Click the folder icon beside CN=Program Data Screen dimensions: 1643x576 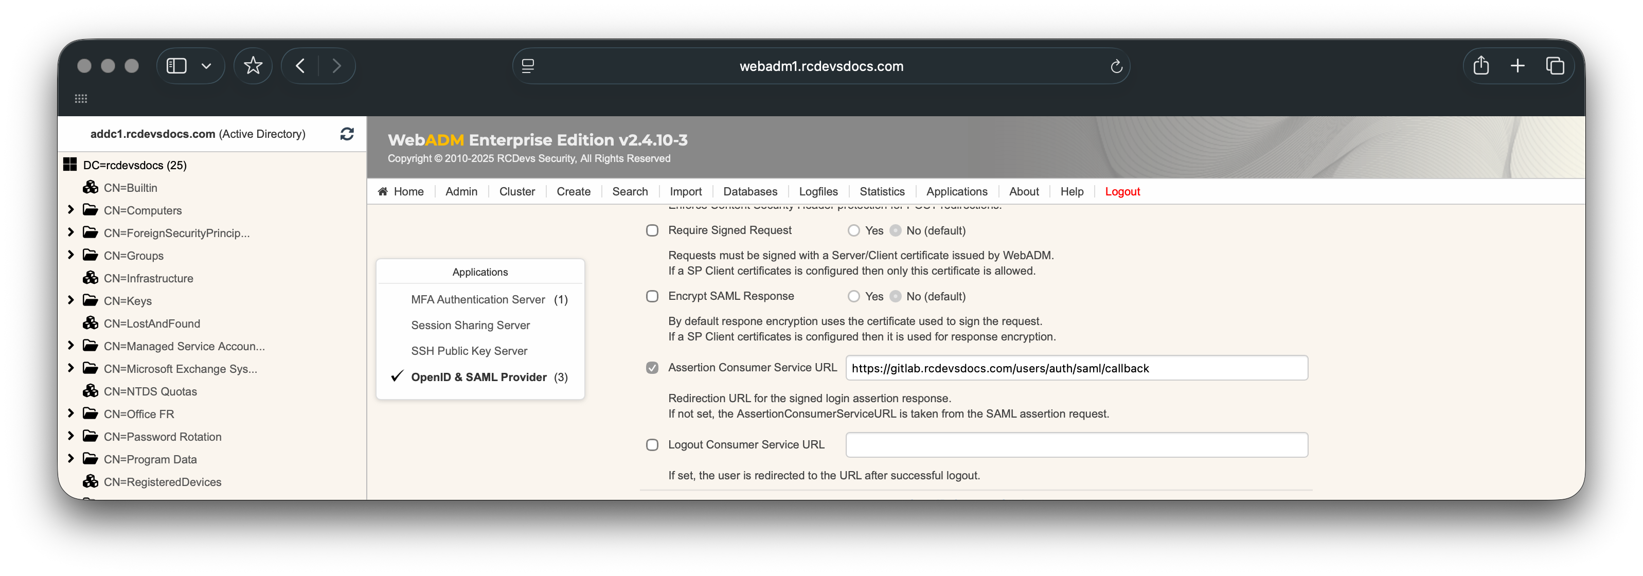coord(90,459)
